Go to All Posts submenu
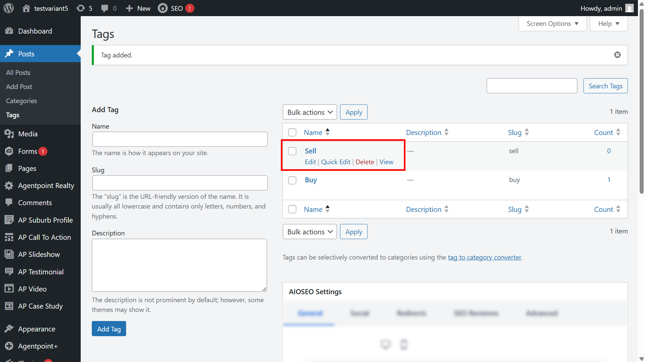Screen dimensions: 645x362 pyautogui.click(x=18, y=73)
